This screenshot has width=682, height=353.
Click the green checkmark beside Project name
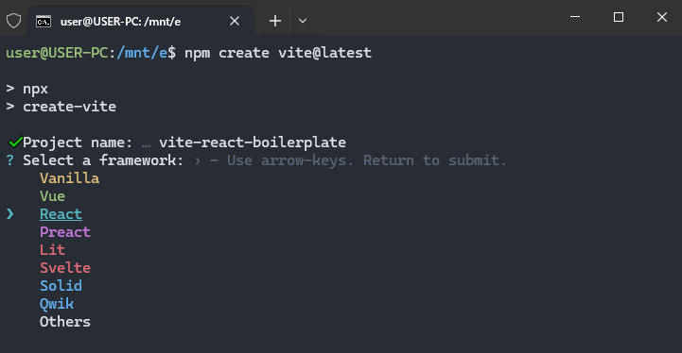click(15, 142)
